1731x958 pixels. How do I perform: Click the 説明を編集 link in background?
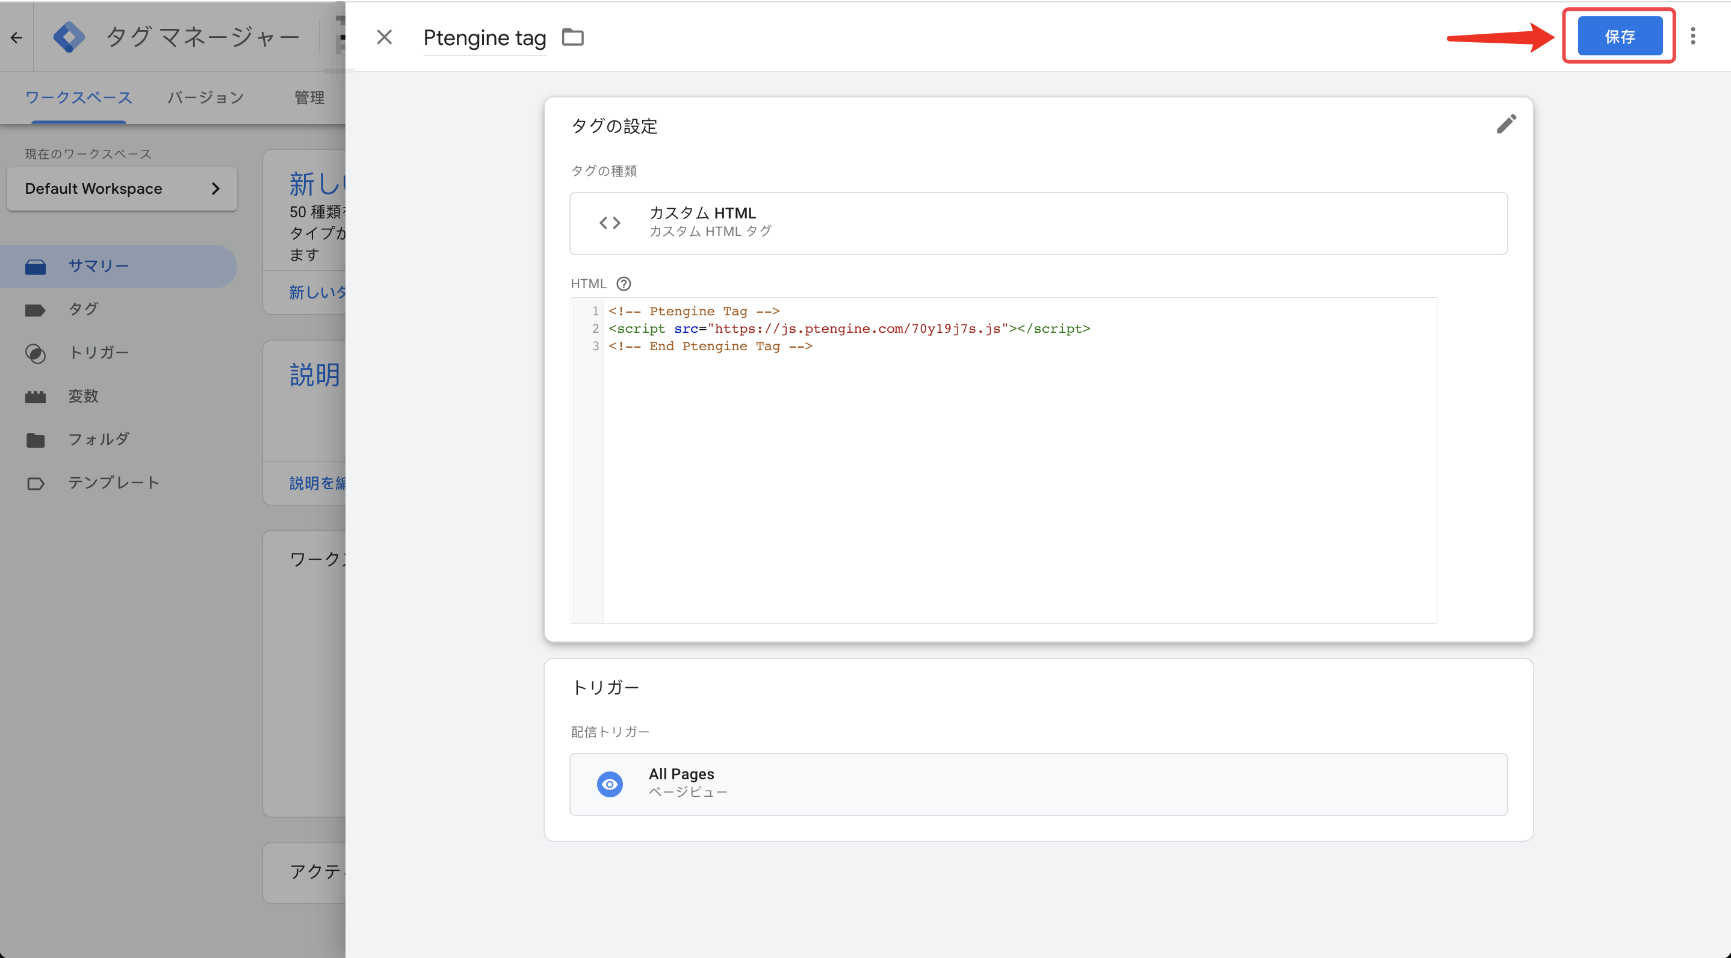[317, 483]
